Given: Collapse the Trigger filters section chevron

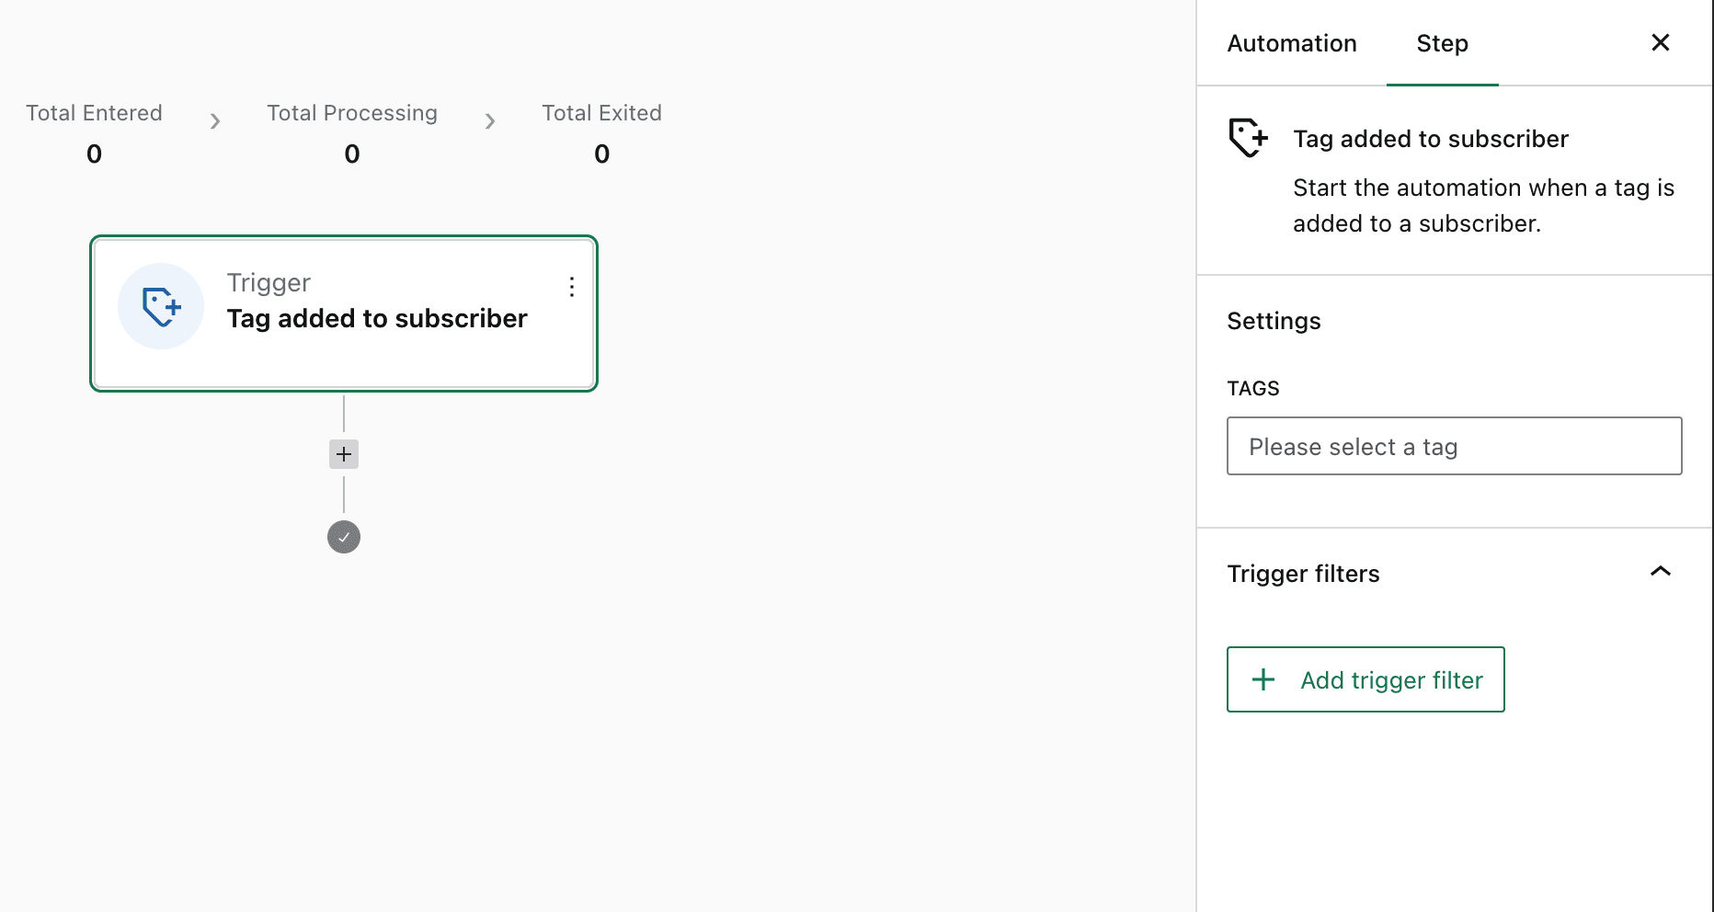Looking at the screenshot, I should click(1660, 572).
